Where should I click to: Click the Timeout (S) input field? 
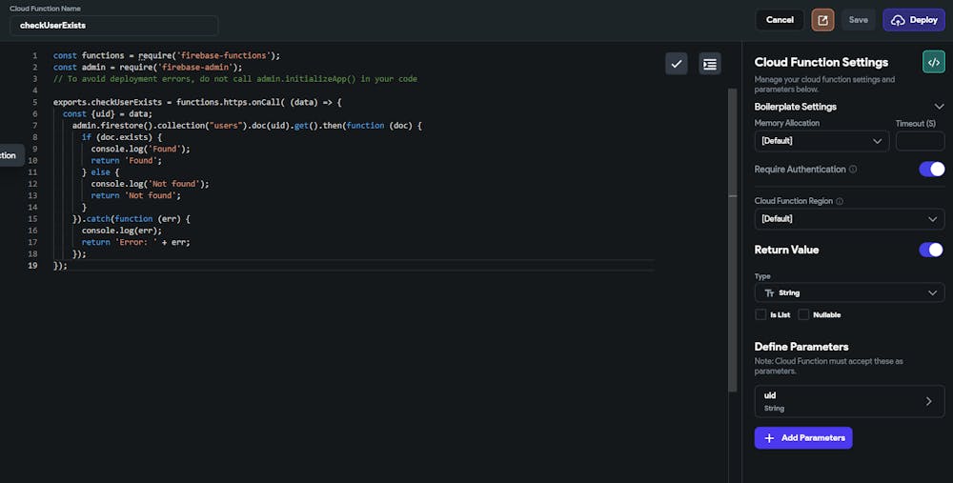point(920,141)
